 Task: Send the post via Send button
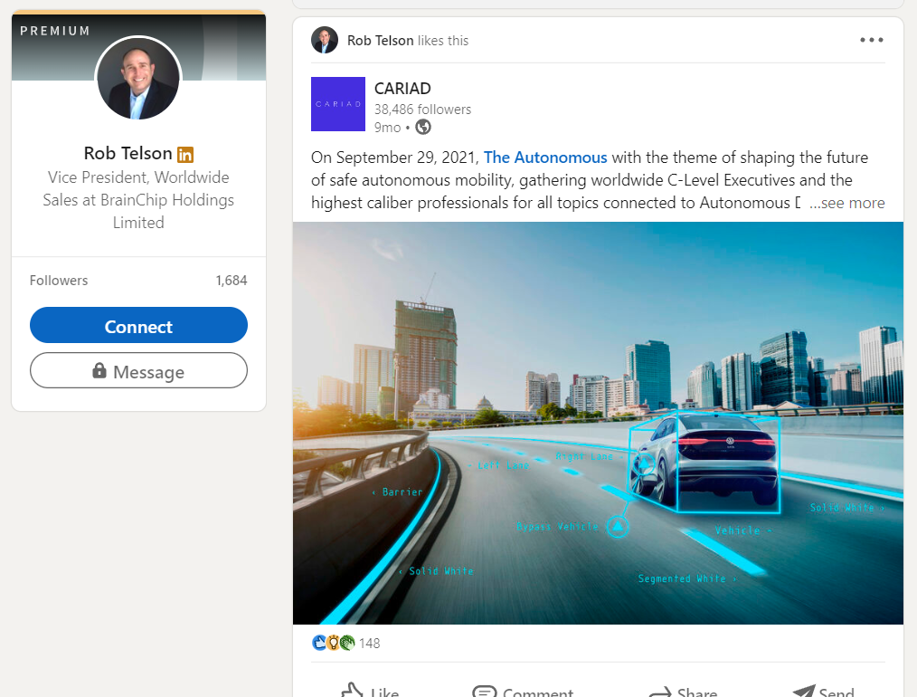[823, 692]
